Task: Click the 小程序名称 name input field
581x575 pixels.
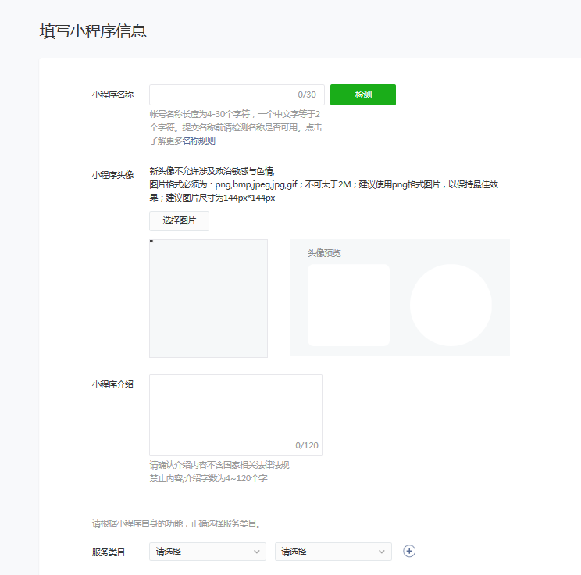Action: 237,95
